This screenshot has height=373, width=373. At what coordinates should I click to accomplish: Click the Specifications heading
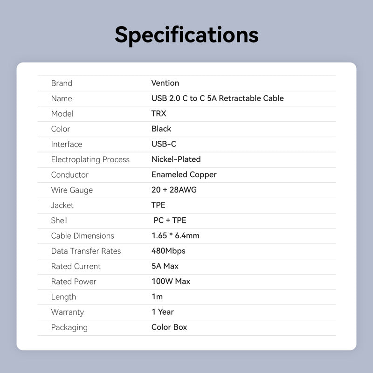pos(186,35)
